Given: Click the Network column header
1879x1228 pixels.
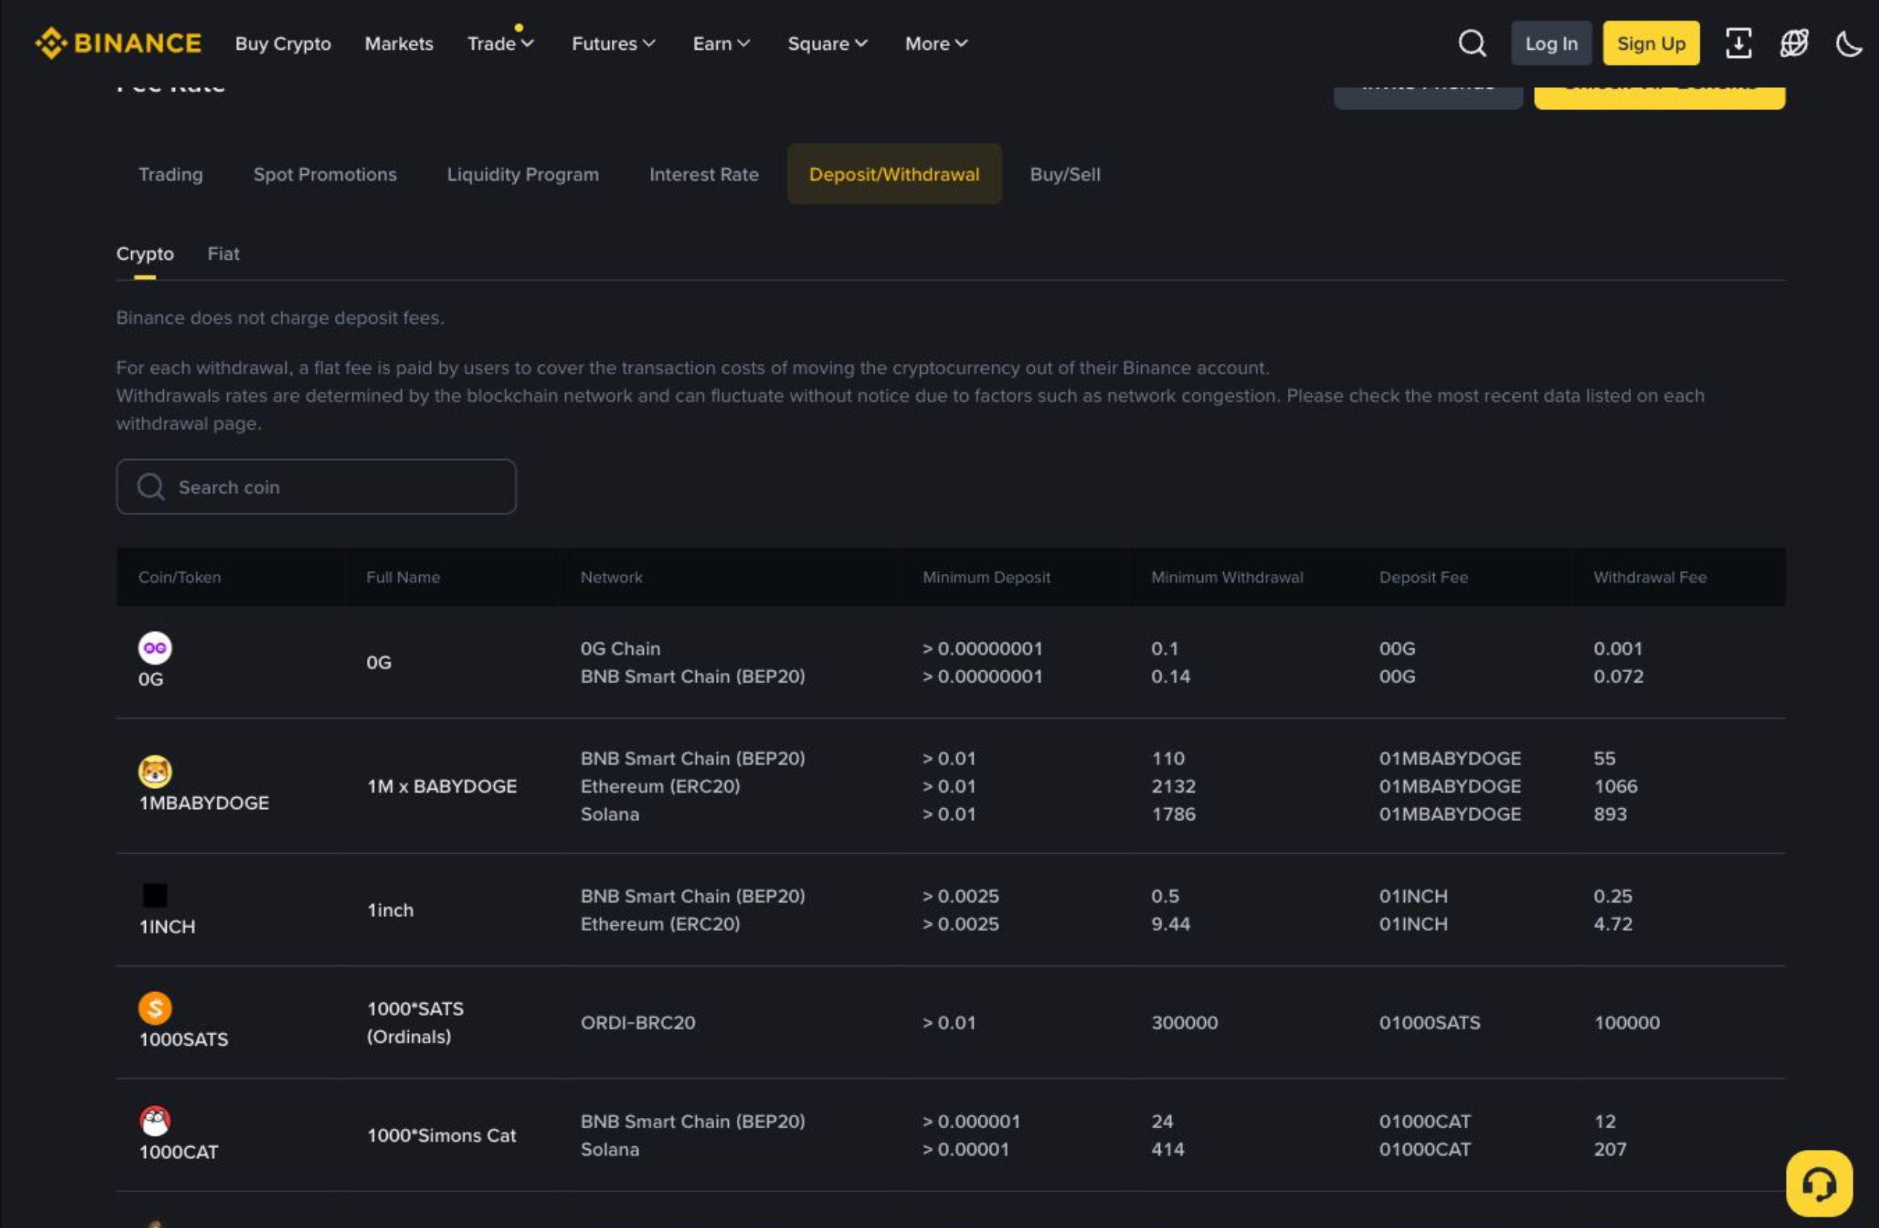Looking at the screenshot, I should click(x=611, y=577).
